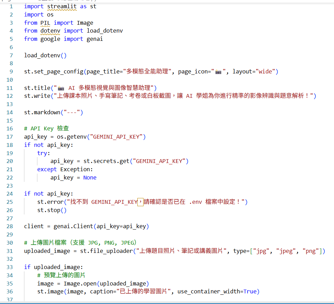The width and height of the screenshot is (334, 304).
Task: Click line number 14 in the gutter
Action: pos(10,113)
